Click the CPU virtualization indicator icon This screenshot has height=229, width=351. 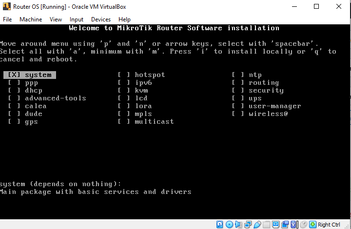tap(294, 224)
